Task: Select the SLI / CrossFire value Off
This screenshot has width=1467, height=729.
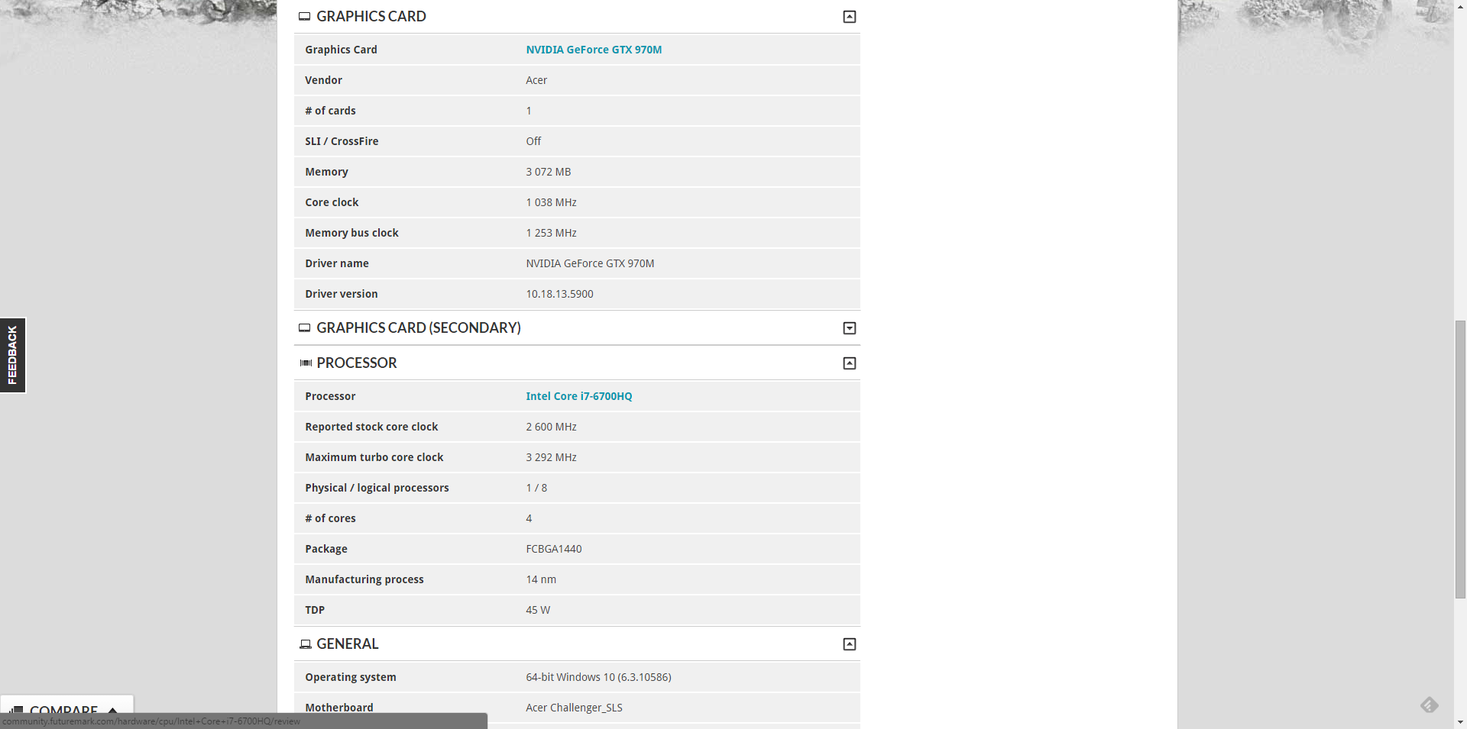Action: coord(533,141)
